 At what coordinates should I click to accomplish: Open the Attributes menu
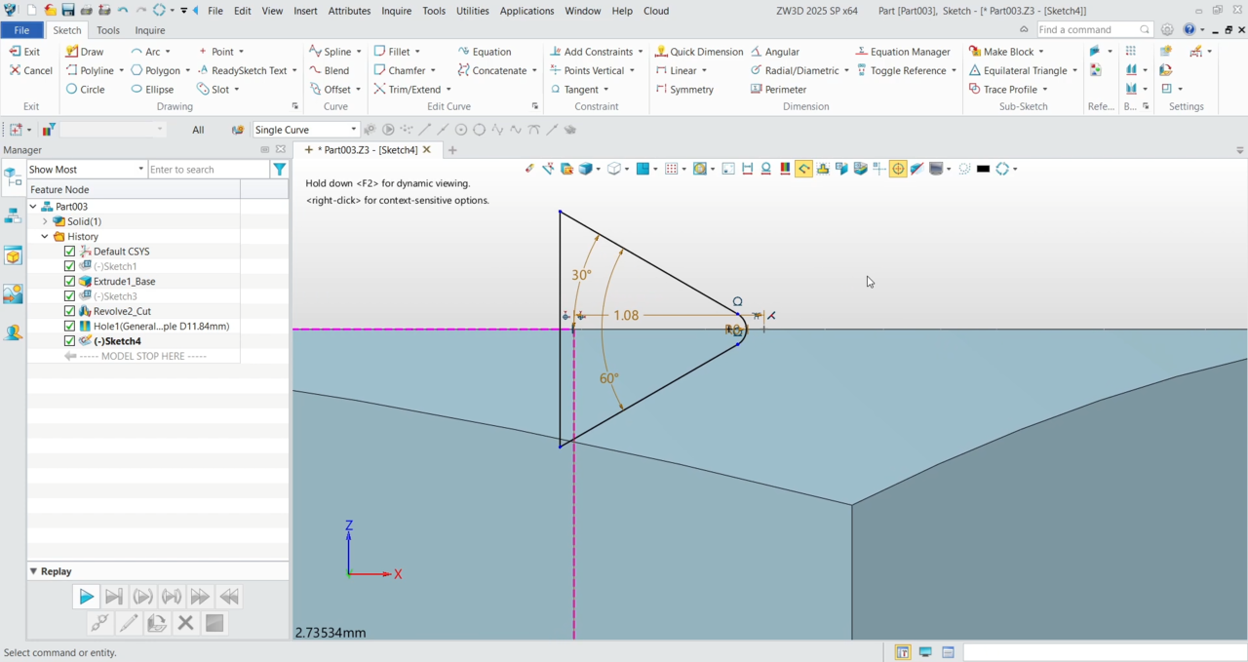349,11
